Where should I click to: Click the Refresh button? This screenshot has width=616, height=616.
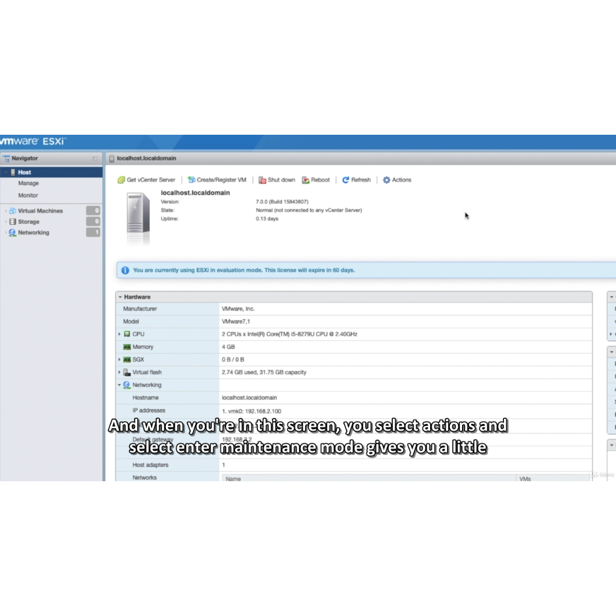356,180
